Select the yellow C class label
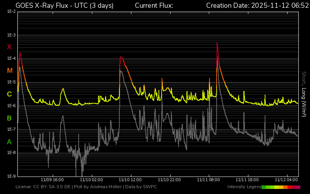The height and width of the screenshot is (194, 310). [x=9, y=94]
